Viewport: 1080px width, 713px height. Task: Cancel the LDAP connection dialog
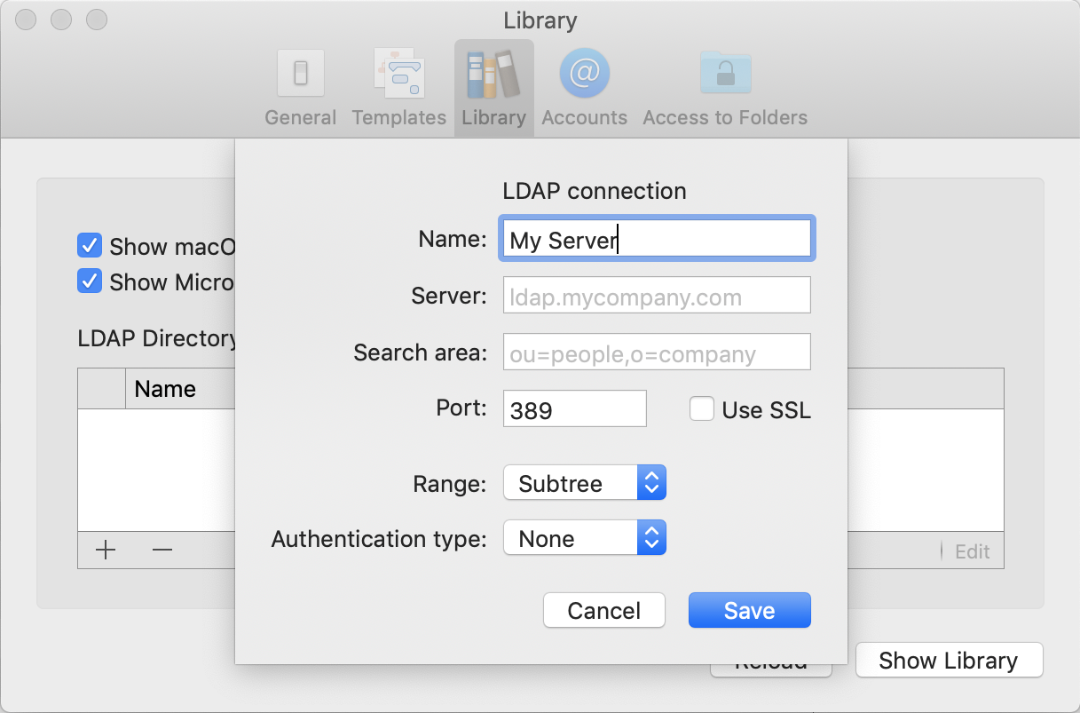[x=603, y=610]
